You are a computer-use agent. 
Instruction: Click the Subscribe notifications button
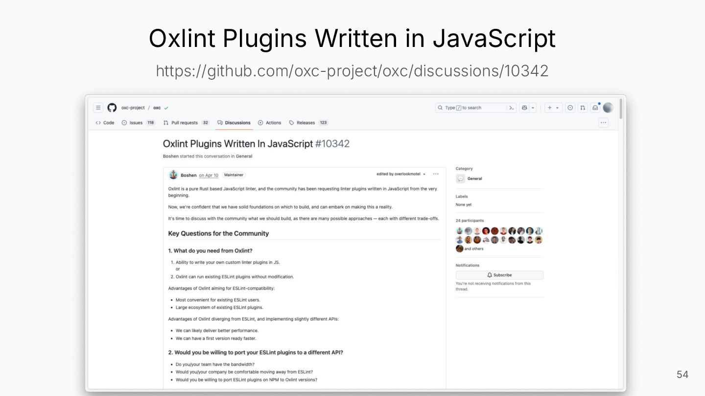pyautogui.click(x=499, y=275)
